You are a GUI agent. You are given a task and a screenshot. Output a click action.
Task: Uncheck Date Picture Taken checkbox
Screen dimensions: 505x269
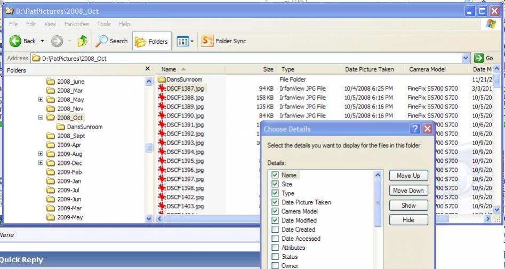(x=275, y=202)
